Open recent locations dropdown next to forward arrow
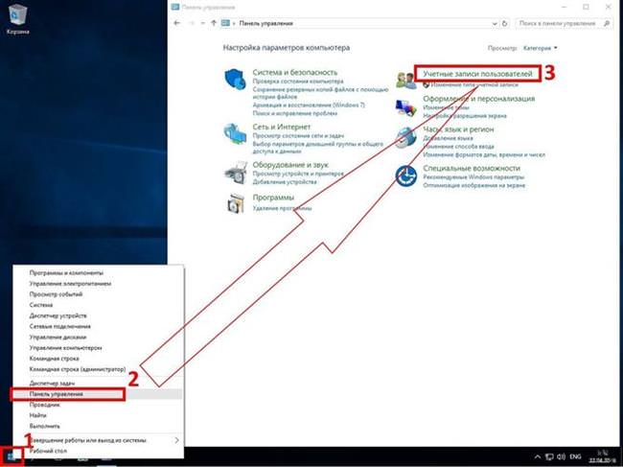Screen dimensions: 623x467 tap(202, 23)
